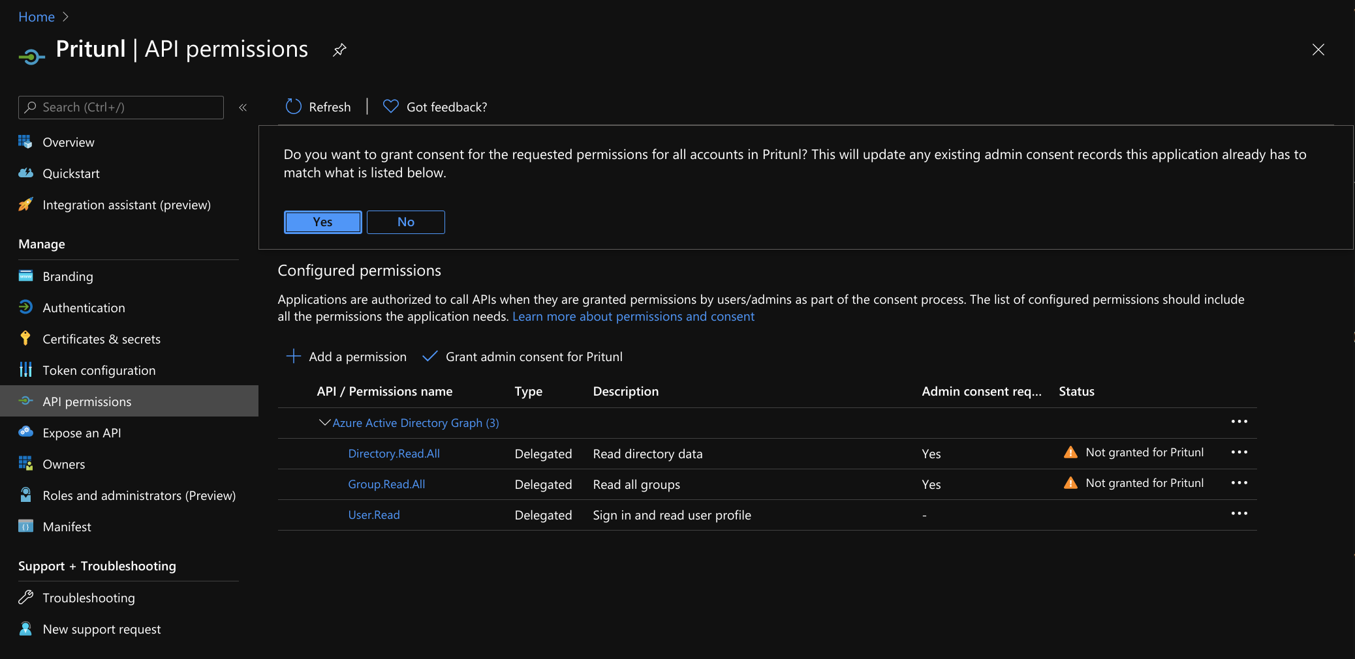Open the Overview page
The image size is (1355, 659).
(x=69, y=142)
